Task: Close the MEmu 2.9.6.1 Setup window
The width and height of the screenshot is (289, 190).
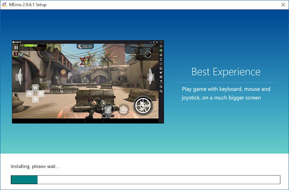Action: [283, 5]
